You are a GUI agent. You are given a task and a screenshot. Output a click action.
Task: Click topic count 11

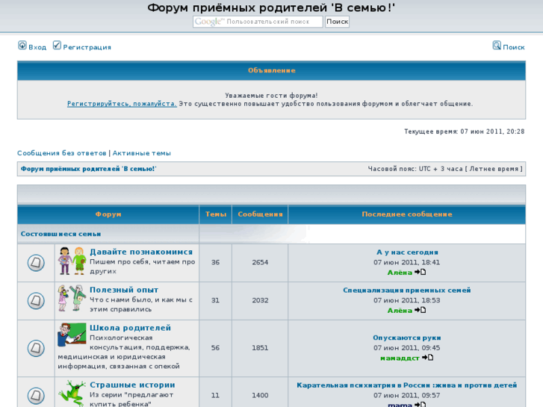point(215,396)
